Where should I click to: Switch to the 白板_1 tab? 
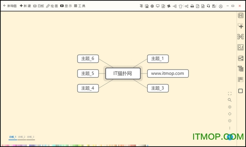pos(13,137)
